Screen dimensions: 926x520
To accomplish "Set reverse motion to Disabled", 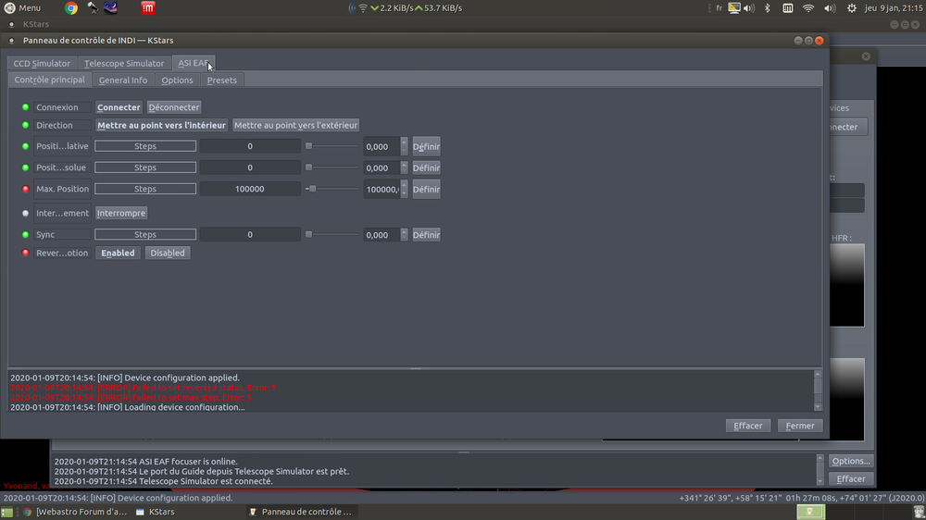I will [x=167, y=253].
